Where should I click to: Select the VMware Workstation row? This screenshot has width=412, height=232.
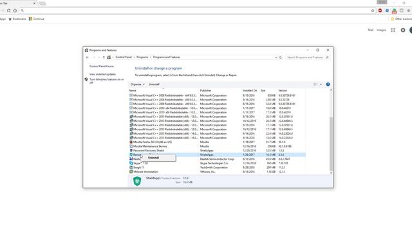pos(217,171)
